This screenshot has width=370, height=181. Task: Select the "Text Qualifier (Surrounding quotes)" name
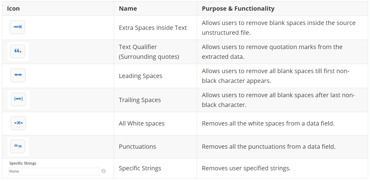point(149,52)
